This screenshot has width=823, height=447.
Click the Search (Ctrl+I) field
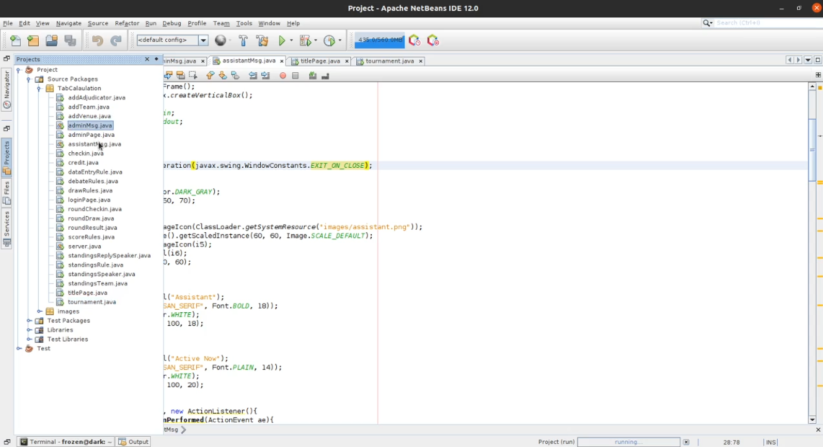[x=768, y=23]
